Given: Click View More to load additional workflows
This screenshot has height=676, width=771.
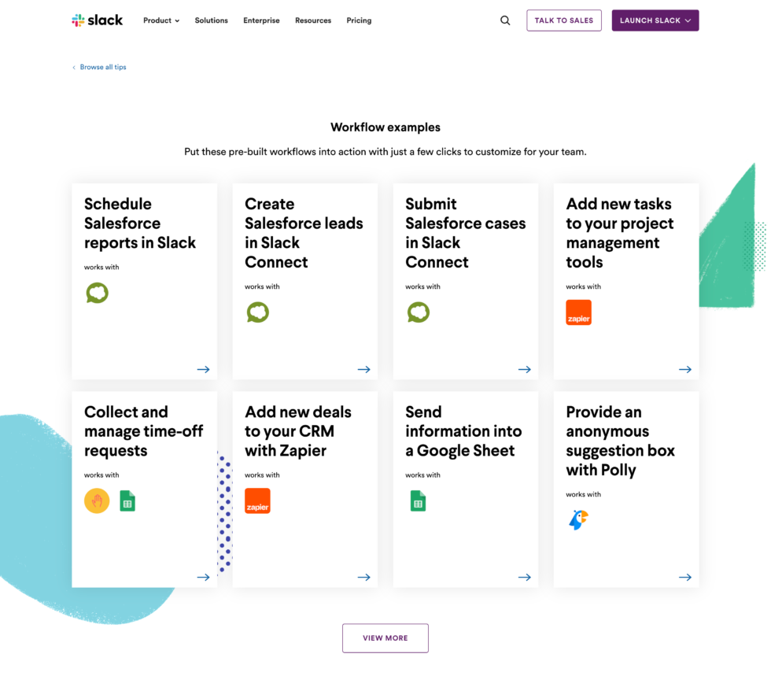Looking at the screenshot, I should (x=385, y=637).
